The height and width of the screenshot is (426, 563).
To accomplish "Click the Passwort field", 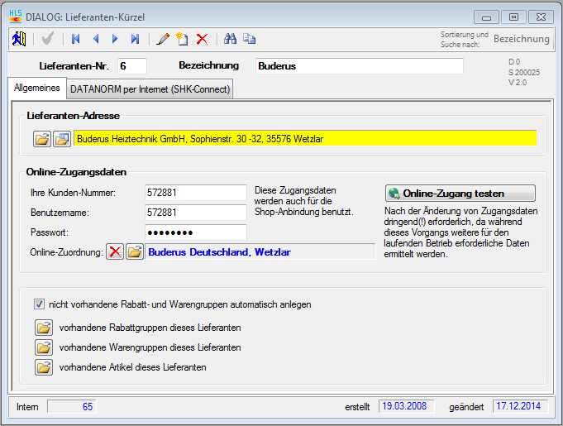I will point(195,232).
